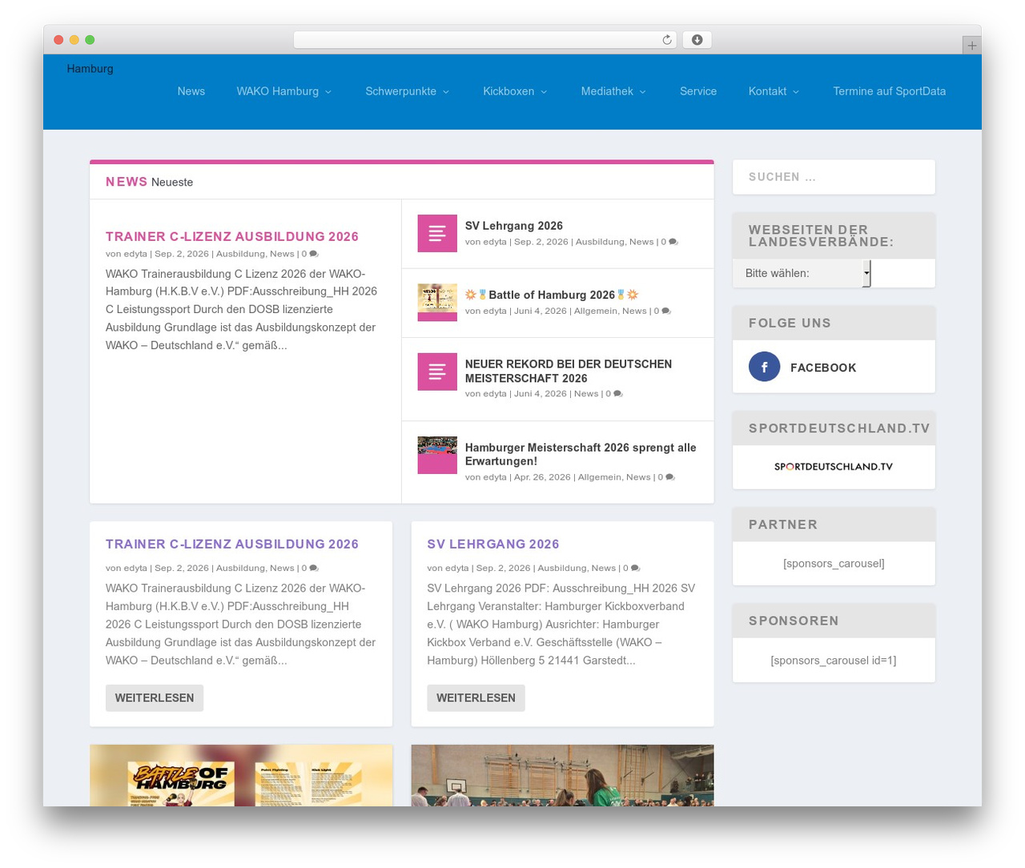Open a new browser tab with plus button
Viewport: 1025px width, 868px height.
pyautogui.click(x=971, y=46)
